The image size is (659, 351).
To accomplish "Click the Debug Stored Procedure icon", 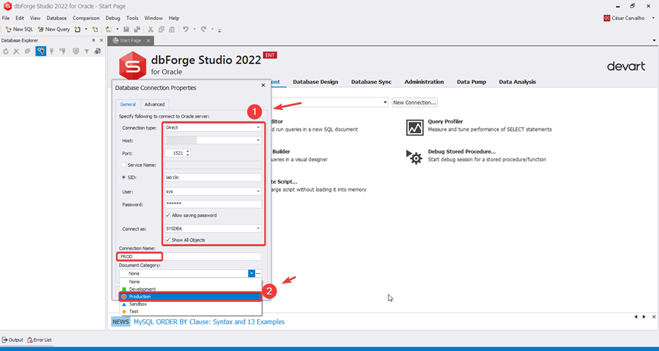I will click(x=415, y=156).
